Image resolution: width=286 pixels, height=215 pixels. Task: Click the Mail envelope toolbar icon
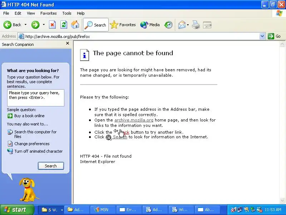coord(182,25)
